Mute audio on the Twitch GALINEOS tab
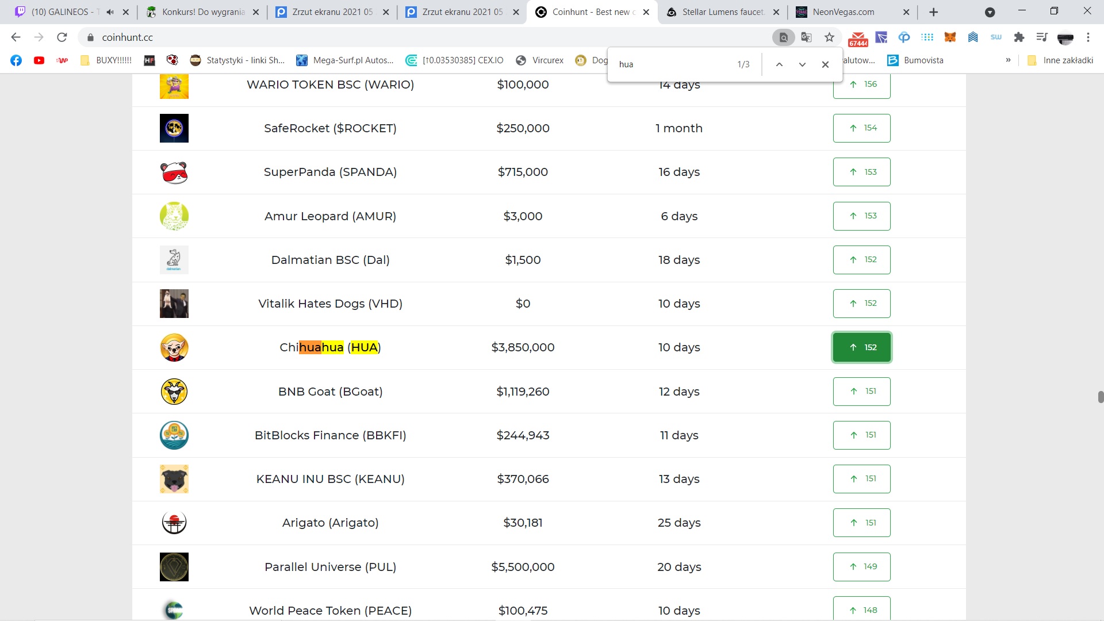 110,12
